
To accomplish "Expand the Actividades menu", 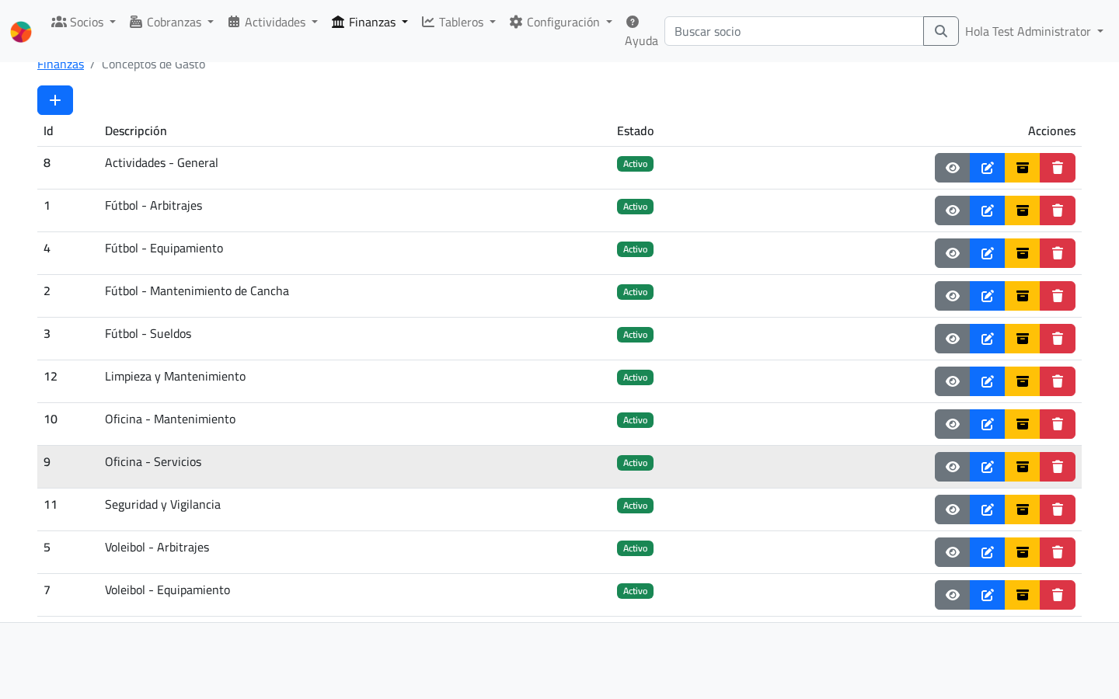I will coord(273,22).
